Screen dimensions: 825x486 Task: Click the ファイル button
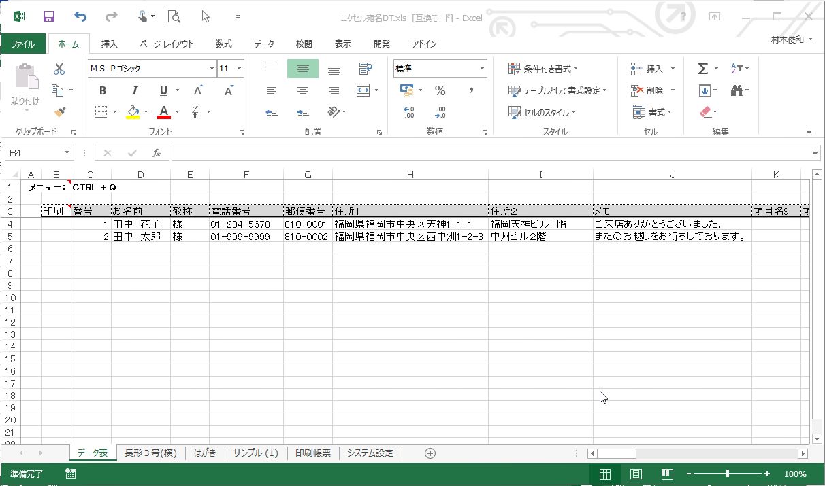22,44
